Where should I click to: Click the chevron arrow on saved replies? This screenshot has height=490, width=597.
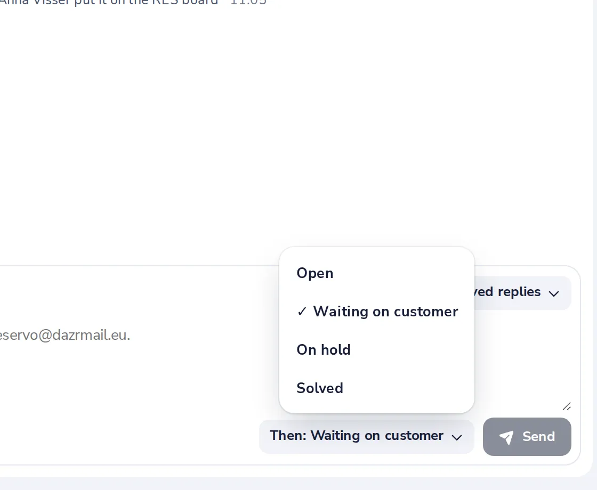tap(554, 293)
